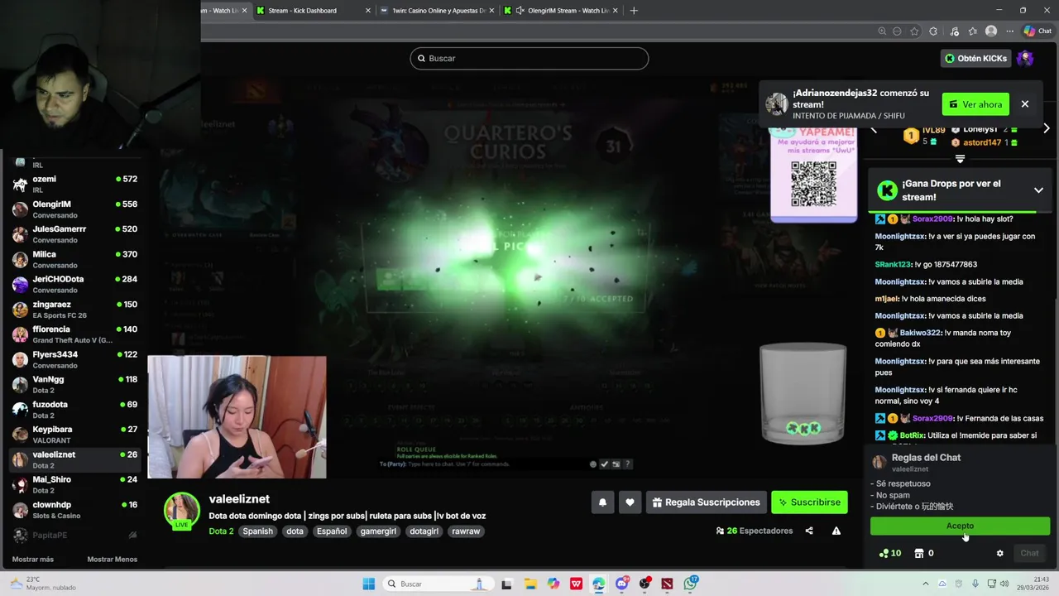Open OlengirIM channel in sidebar
The width and height of the screenshot is (1059, 596).
tap(74, 209)
